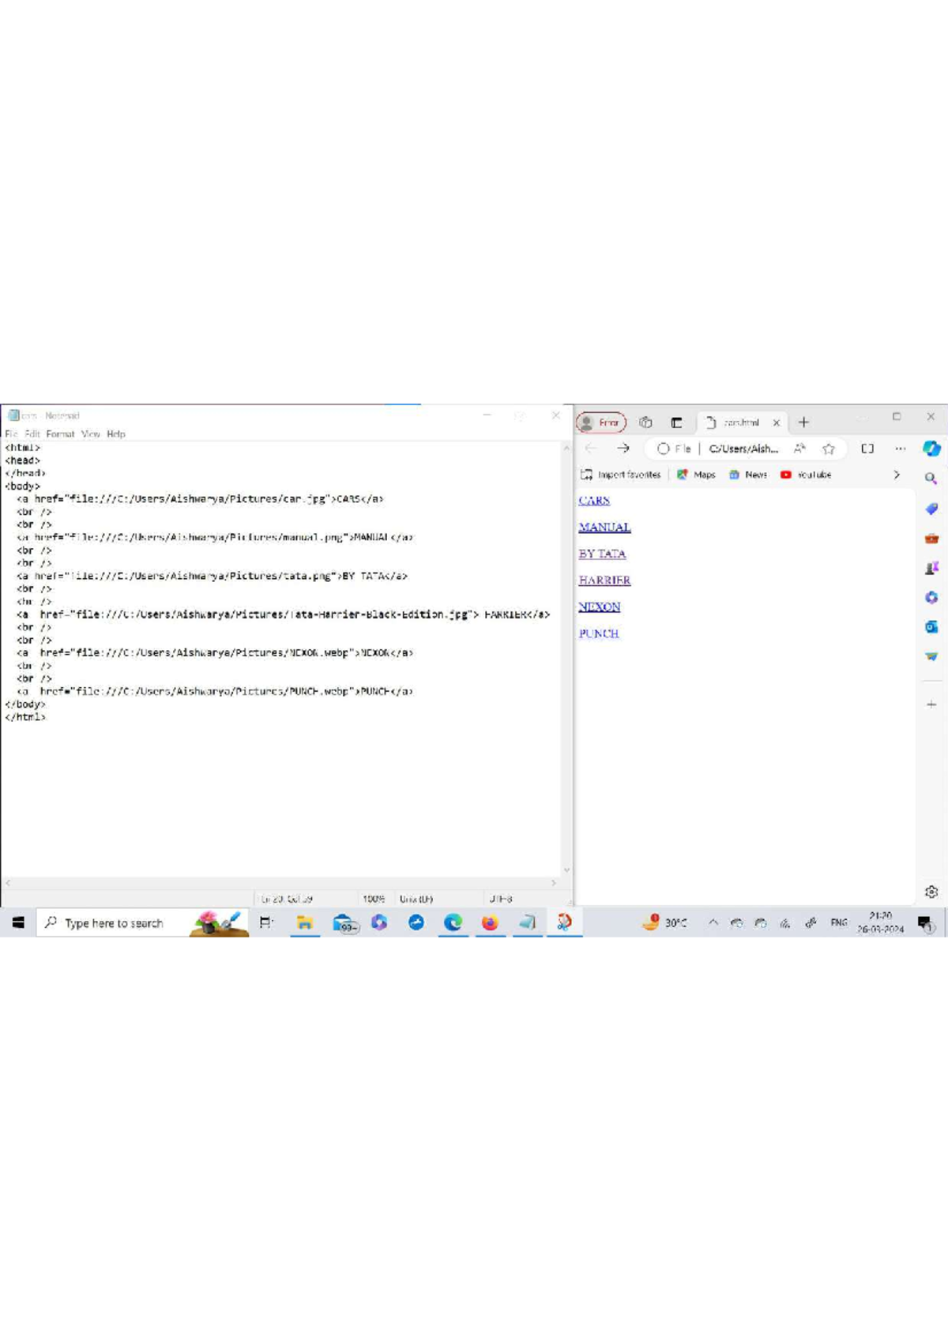Image resolution: width=948 pixels, height=1341 pixels.
Task: Go forward in Edge
Action: (x=623, y=449)
